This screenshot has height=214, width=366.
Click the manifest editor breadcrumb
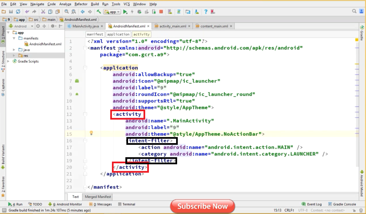pyautogui.click(x=95, y=34)
